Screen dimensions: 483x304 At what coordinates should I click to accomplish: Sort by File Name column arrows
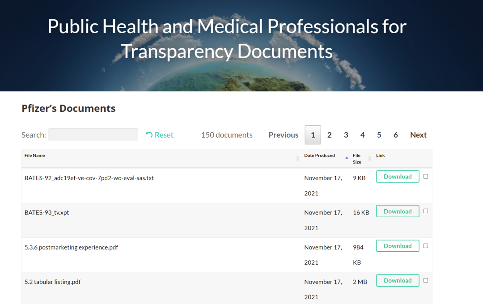pos(297,158)
